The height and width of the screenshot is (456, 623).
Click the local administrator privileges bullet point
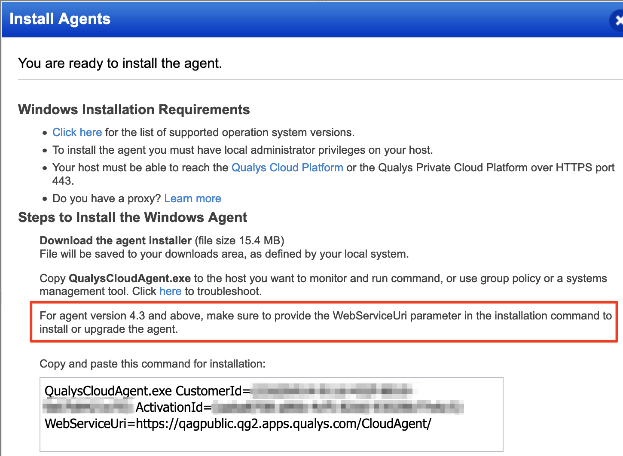(243, 150)
